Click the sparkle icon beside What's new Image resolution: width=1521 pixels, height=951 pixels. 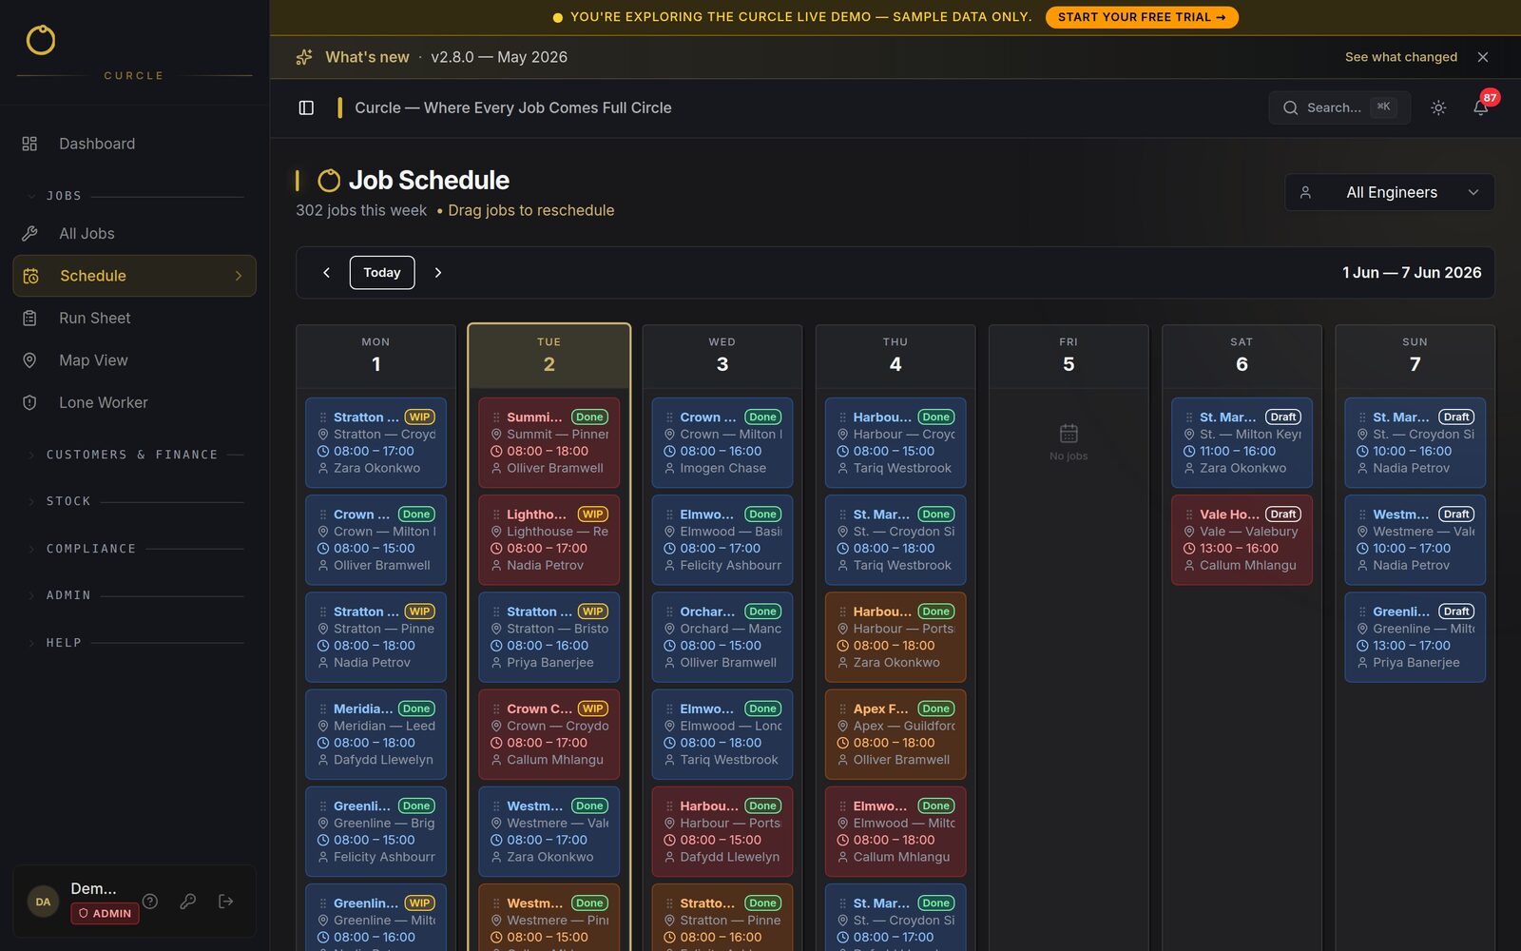(x=304, y=57)
